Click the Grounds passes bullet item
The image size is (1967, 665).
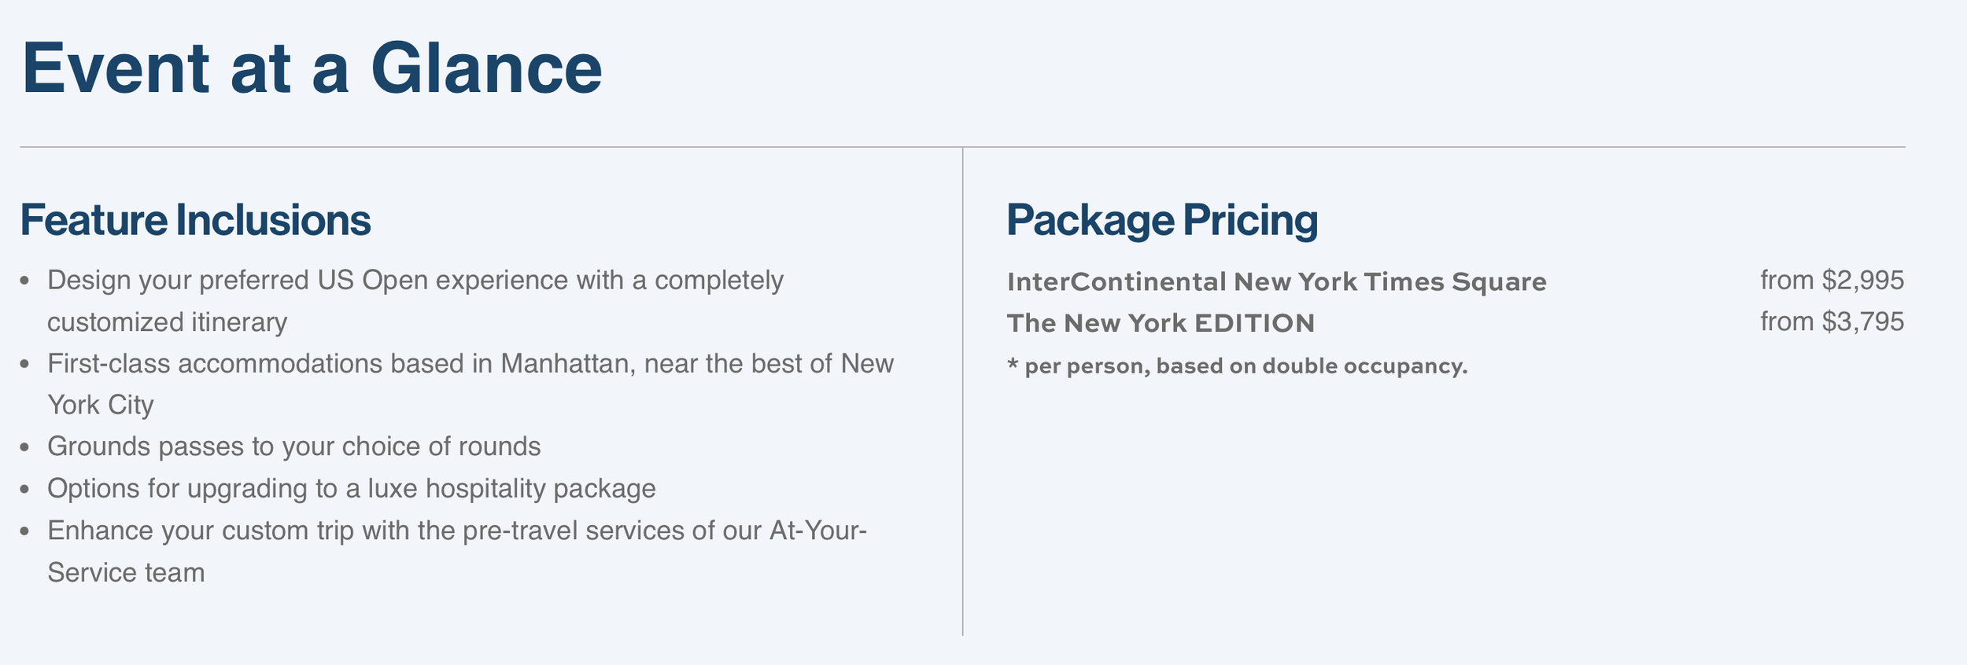(x=294, y=446)
